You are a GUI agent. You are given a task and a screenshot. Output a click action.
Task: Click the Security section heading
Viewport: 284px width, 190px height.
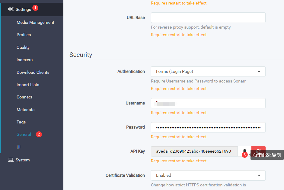[x=81, y=55]
